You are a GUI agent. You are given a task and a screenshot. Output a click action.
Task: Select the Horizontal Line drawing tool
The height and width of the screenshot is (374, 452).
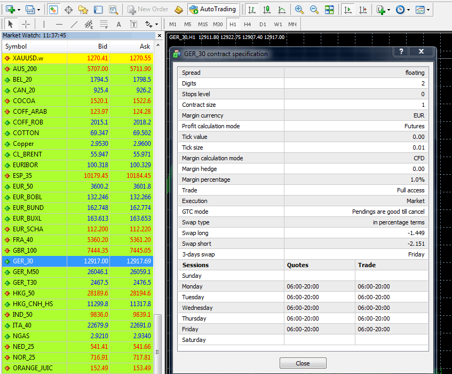[x=59, y=24]
